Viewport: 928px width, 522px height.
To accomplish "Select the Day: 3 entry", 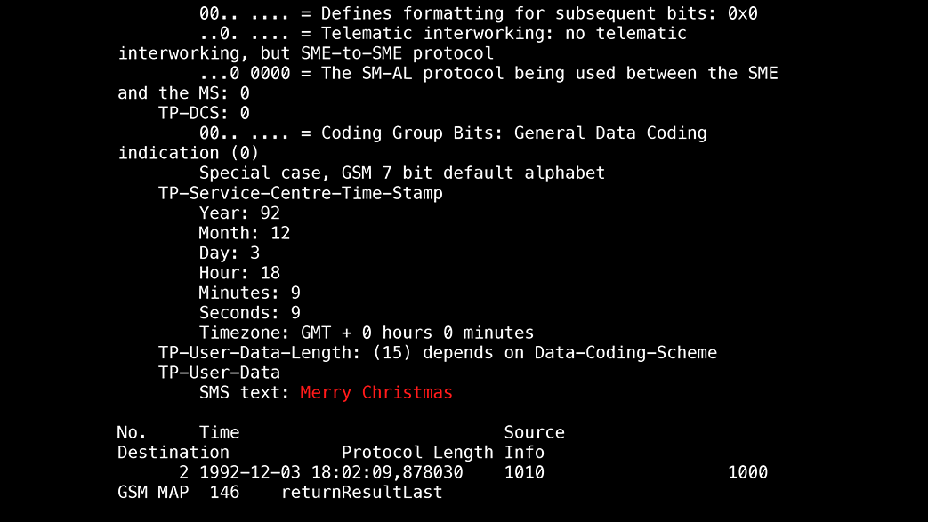I will coord(229,253).
